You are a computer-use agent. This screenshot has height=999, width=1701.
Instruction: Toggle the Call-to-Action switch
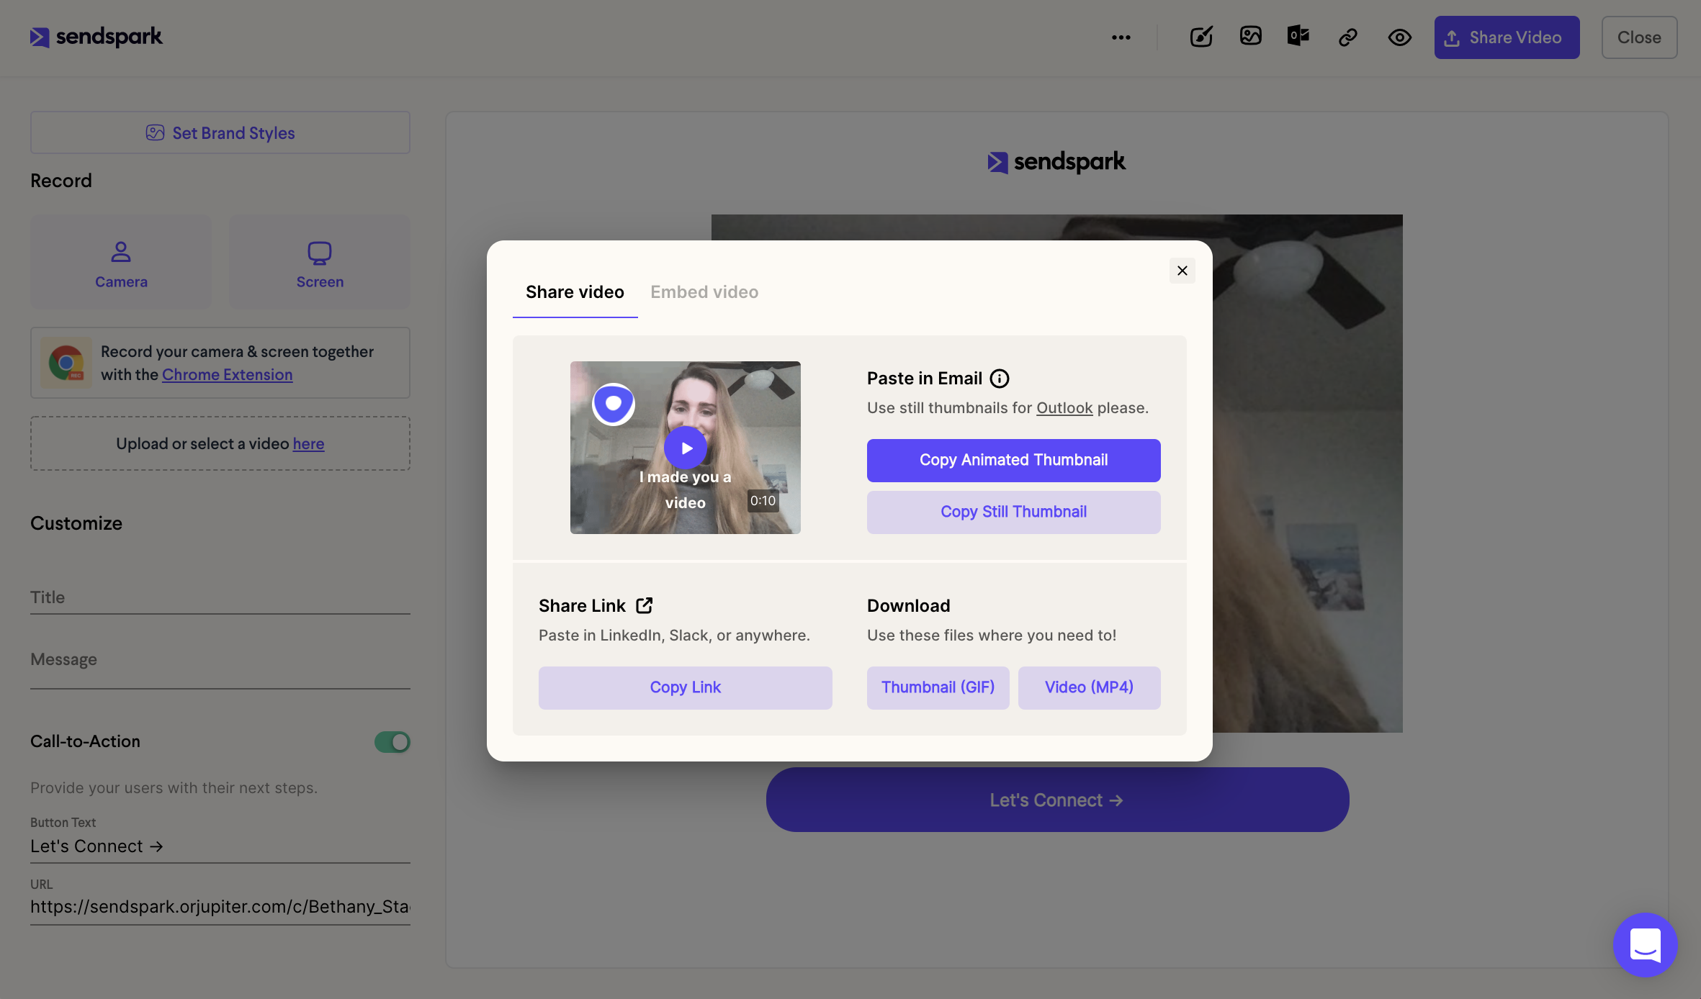tap(392, 741)
